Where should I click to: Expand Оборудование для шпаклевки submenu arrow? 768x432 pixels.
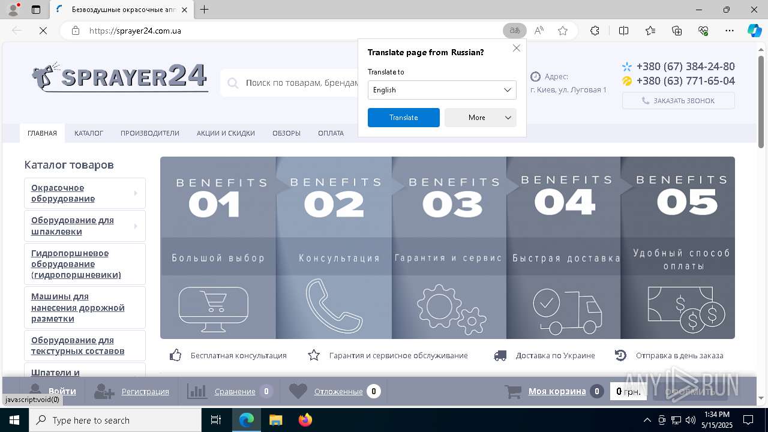[x=136, y=226]
